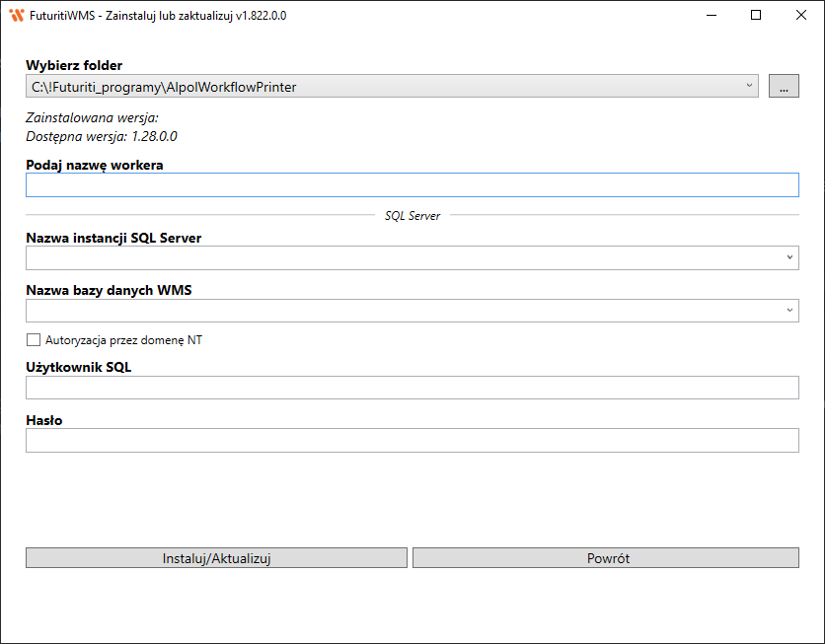Maximize the FuturitiWMS installer window

coord(756,16)
